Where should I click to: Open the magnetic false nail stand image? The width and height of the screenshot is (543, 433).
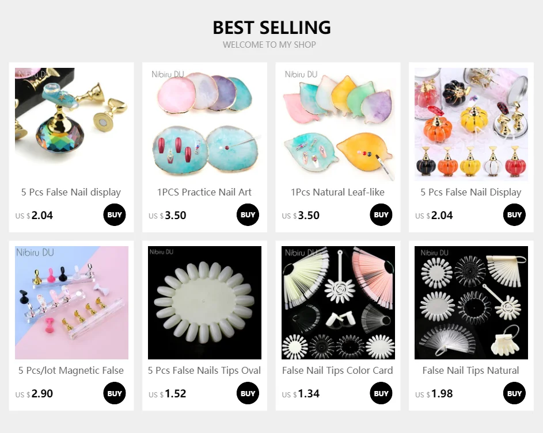pos(71,302)
